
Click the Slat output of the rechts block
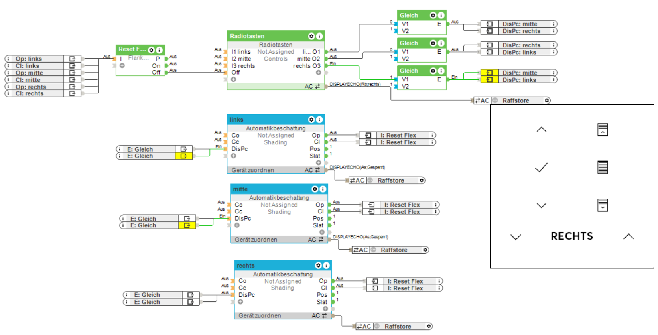tap(322, 302)
